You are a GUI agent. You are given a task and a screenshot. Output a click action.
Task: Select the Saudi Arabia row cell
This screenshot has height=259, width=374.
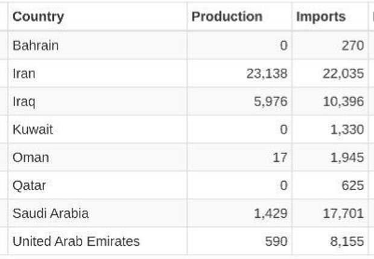click(51, 213)
